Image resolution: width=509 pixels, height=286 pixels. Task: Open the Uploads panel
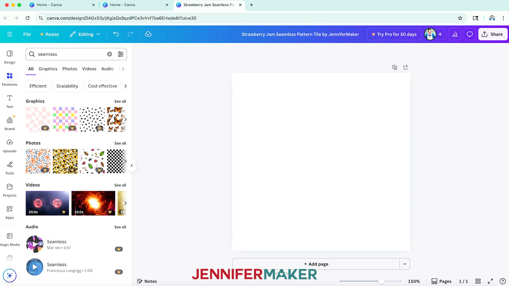pyautogui.click(x=10, y=146)
